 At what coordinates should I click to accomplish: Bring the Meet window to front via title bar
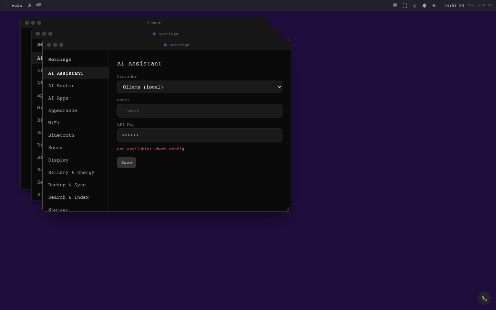145,23
